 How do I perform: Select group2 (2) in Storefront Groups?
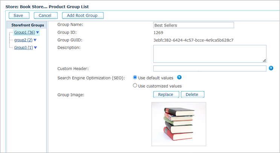[23, 40]
